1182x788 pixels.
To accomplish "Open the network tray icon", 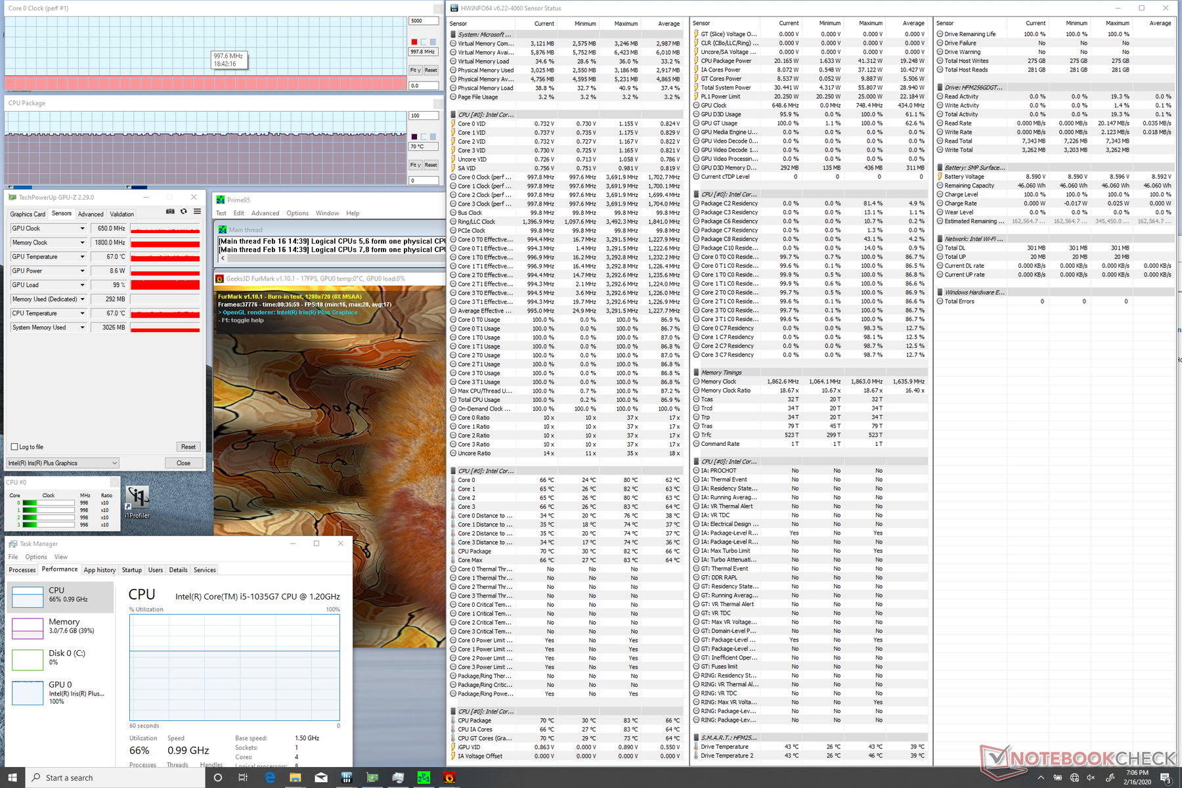I will click(x=1074, y=777).
